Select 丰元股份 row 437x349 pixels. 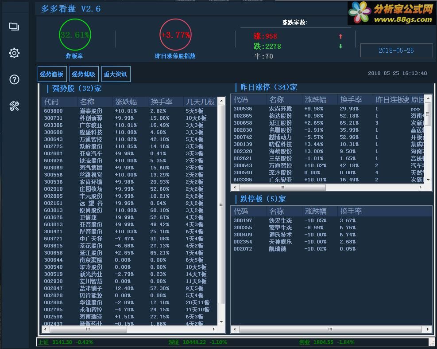(x=129, y=196)
